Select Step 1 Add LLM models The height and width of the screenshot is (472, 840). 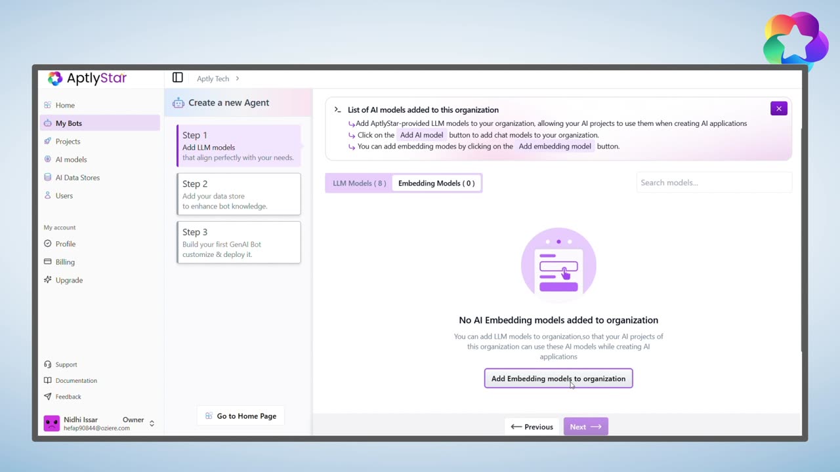[x=239, y=146]
